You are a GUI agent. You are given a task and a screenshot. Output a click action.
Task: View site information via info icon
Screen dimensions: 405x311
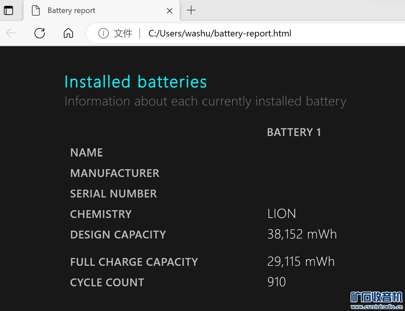104,33
